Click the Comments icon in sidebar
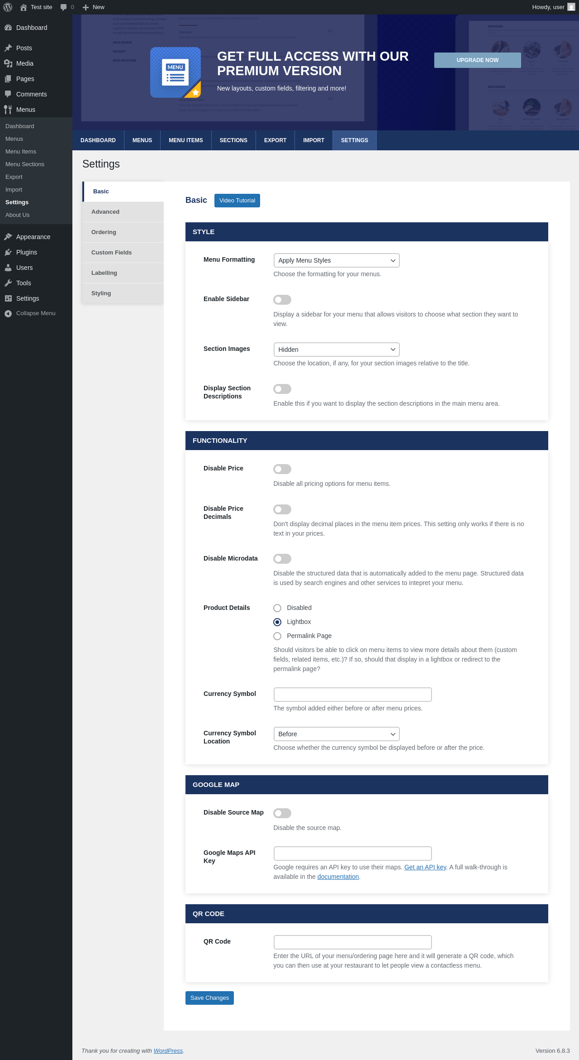This screenshot has width=579, height=1060. point(8,94)
